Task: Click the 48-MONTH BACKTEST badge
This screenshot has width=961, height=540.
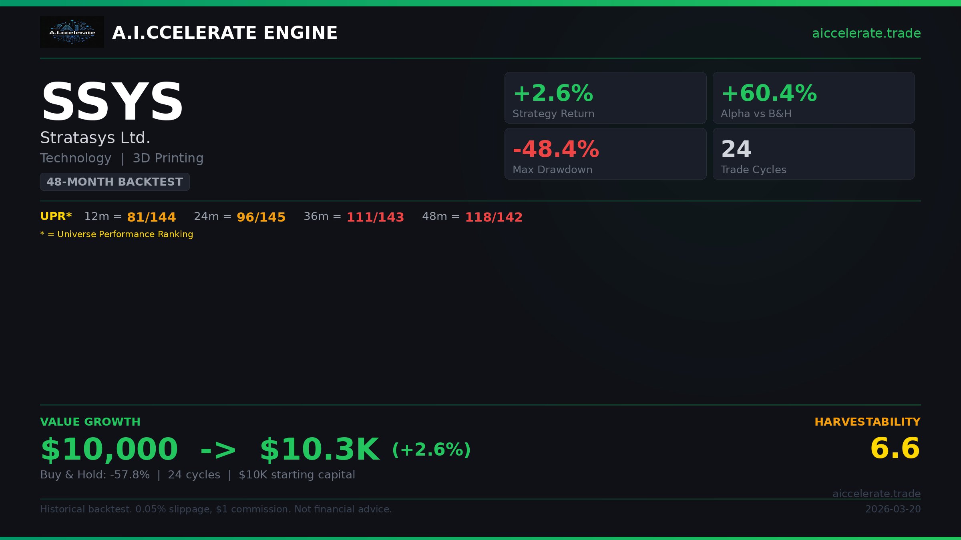Action: [x=115, y=182]
